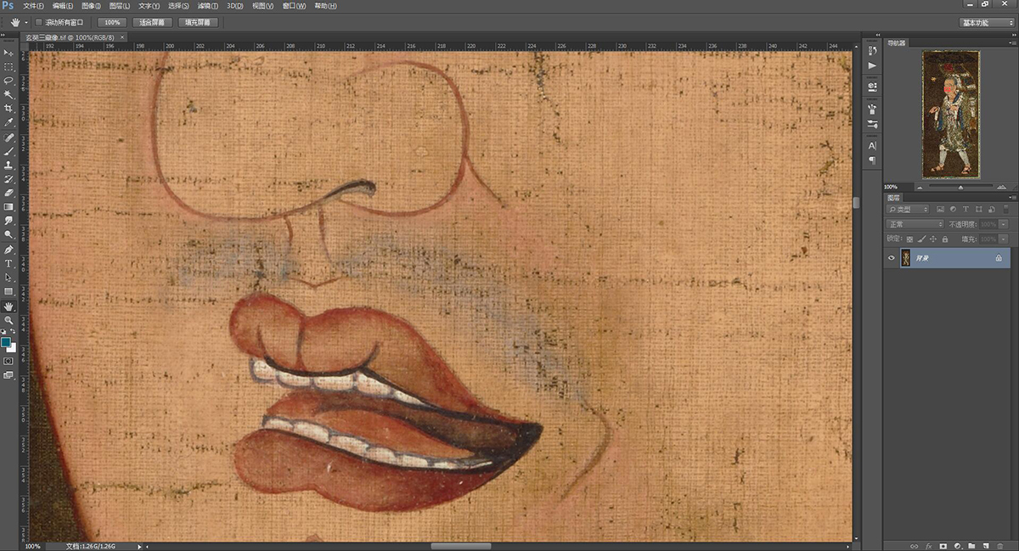Open the foreground color swatch
Viewport: 1019px width, 551px height.
coord(6,342)
